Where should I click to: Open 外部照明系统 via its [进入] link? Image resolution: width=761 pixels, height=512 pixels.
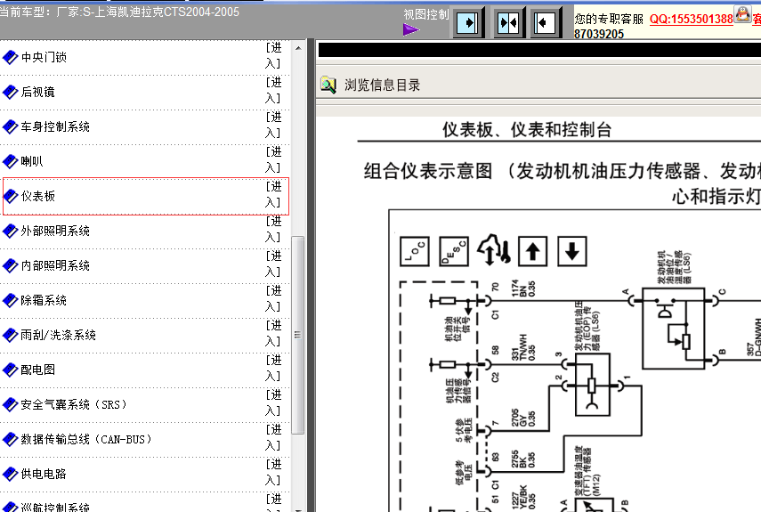tap(273, 229)
